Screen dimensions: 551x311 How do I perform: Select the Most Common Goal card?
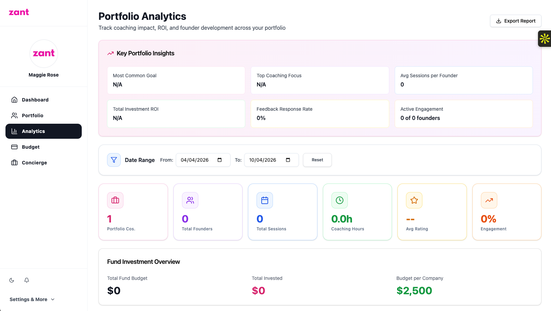[176, 80]
